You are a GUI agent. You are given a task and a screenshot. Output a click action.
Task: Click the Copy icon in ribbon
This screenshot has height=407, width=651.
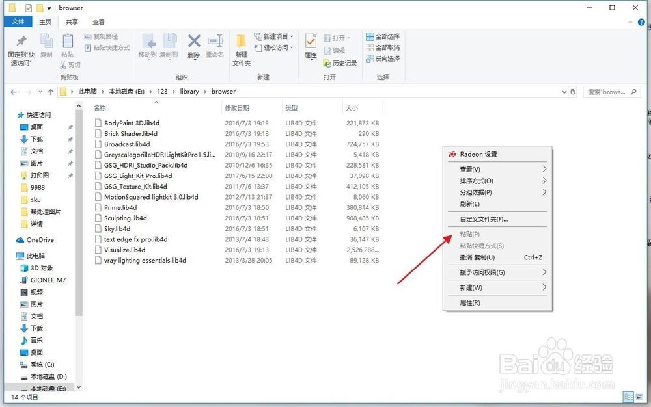[x=46, y=42]
